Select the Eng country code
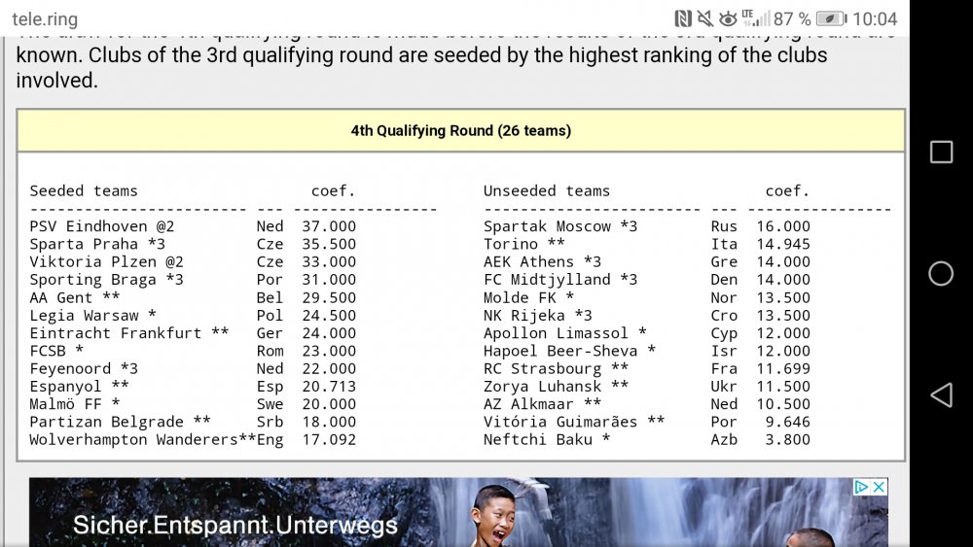This screenshot has height=547, width=973. click(x=270, y=440)
